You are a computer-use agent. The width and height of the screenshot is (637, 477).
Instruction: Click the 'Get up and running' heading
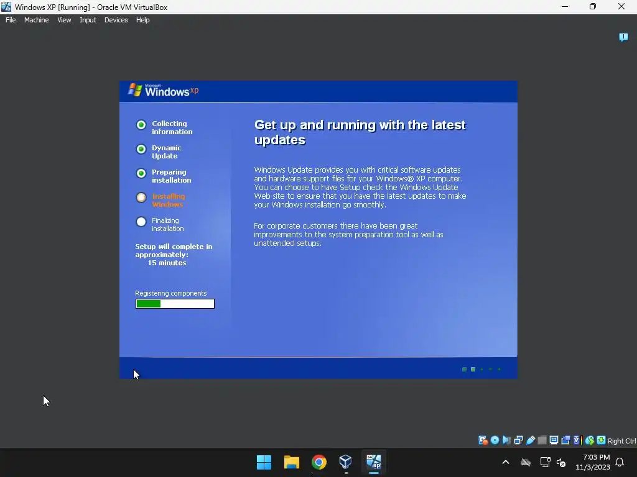360,132
